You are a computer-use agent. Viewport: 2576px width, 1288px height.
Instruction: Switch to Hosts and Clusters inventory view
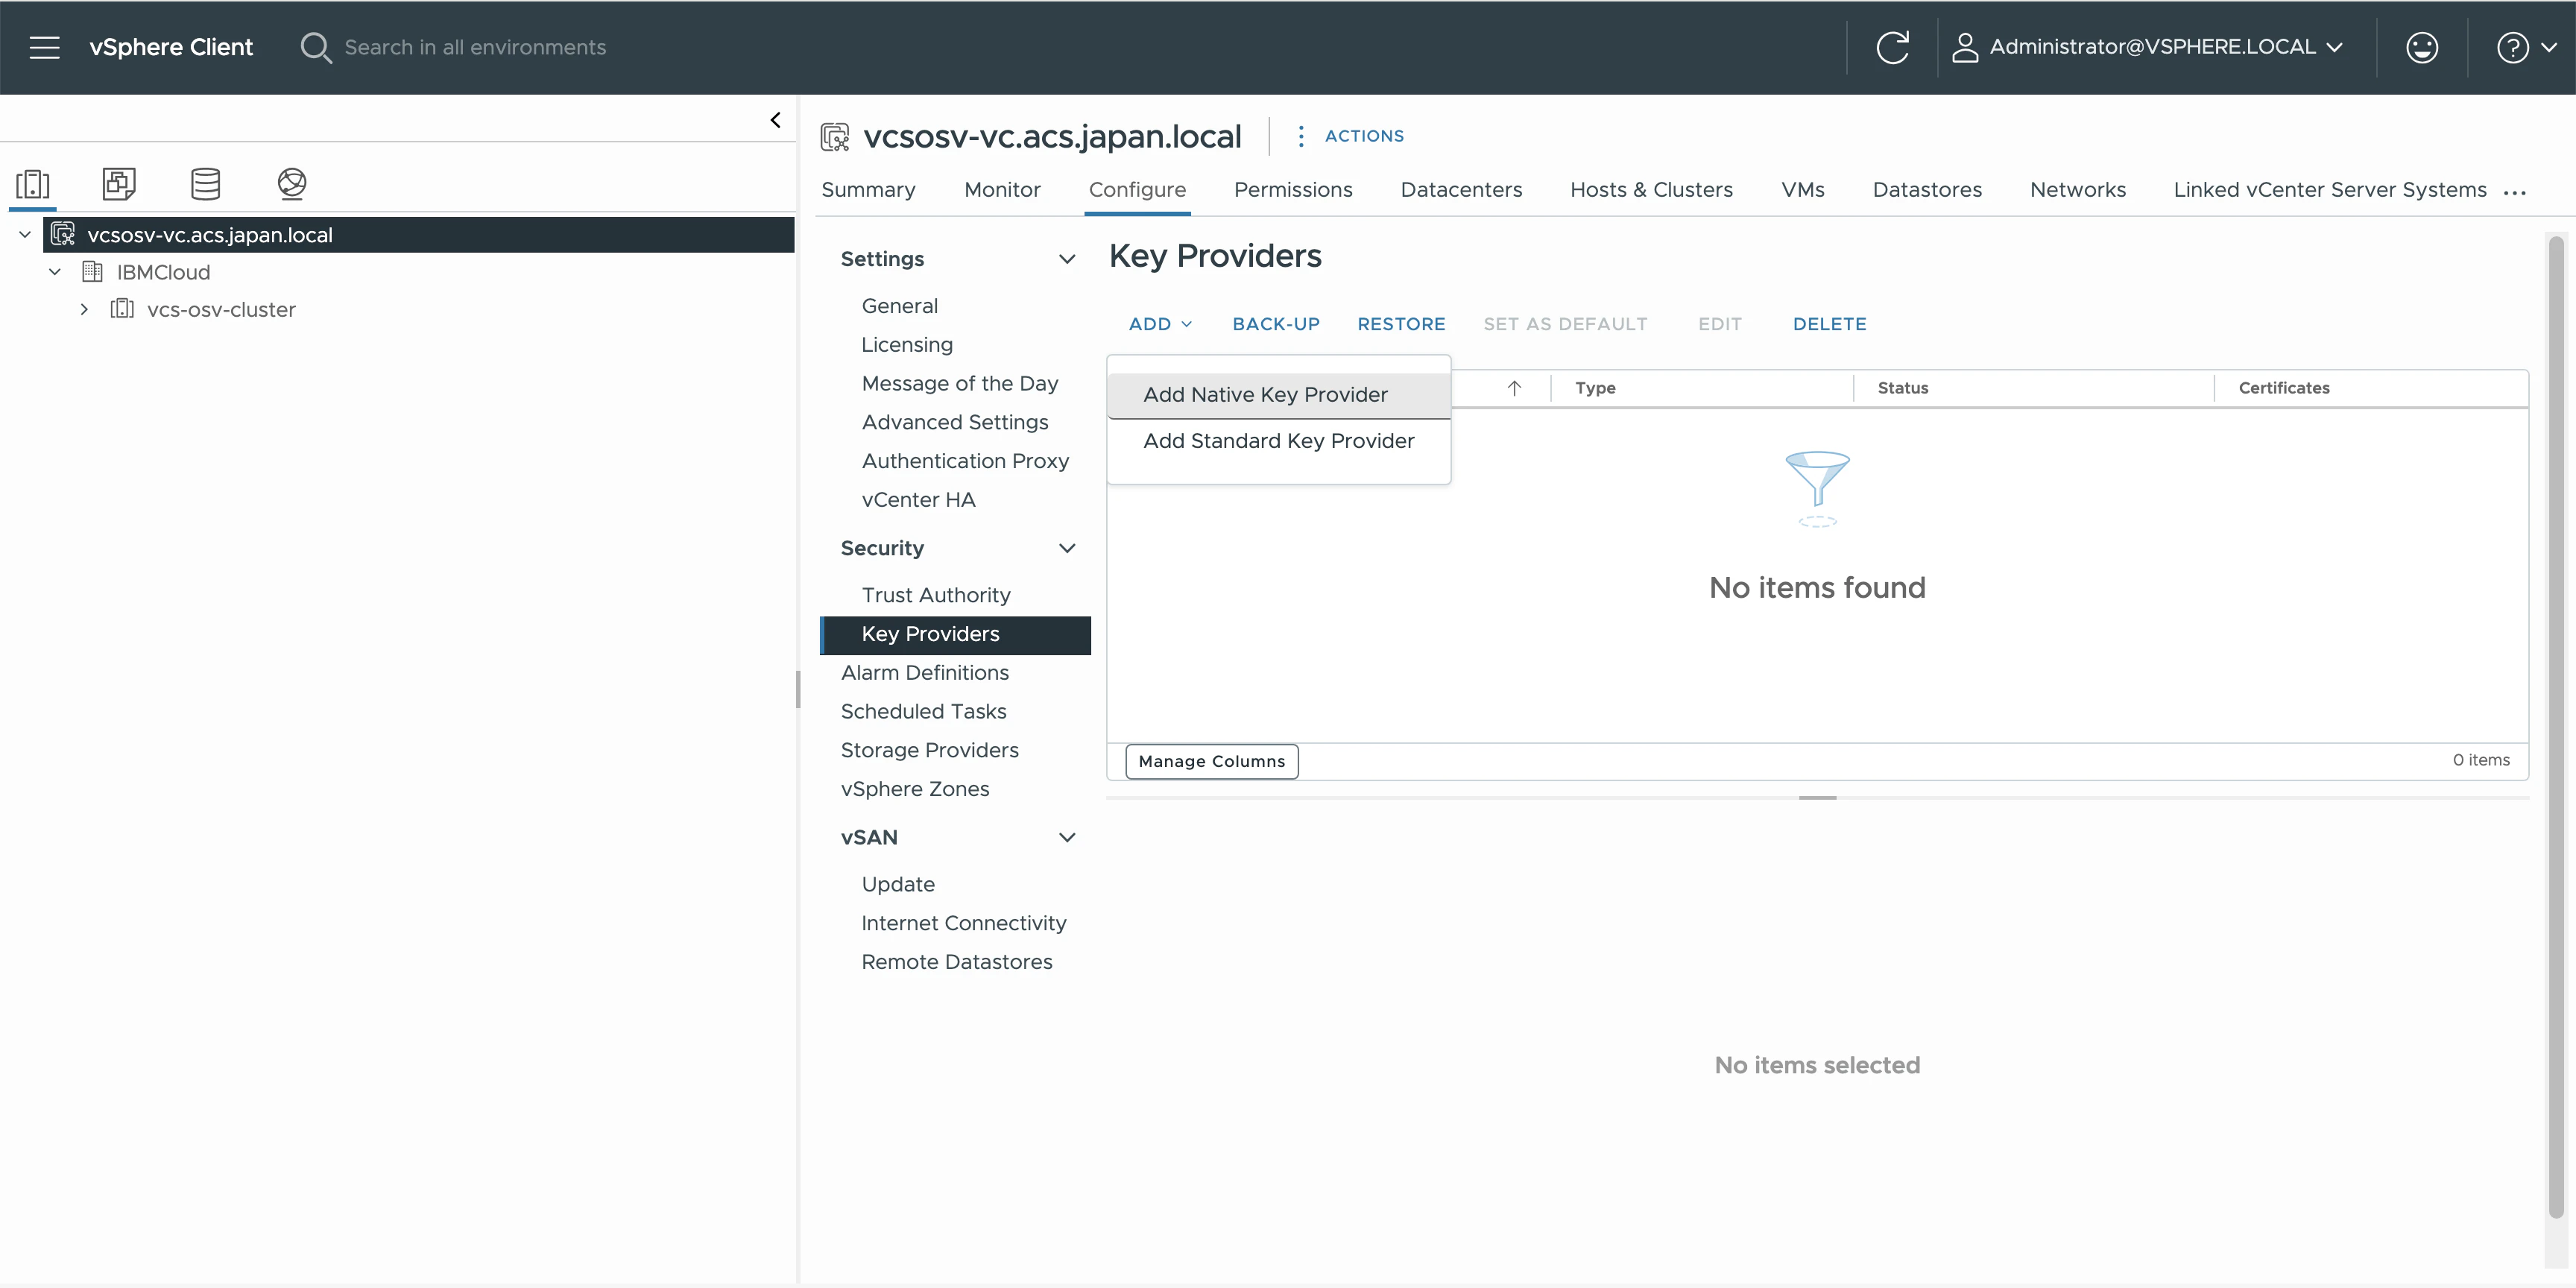33,184
